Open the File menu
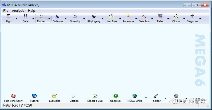 [6, 11]
